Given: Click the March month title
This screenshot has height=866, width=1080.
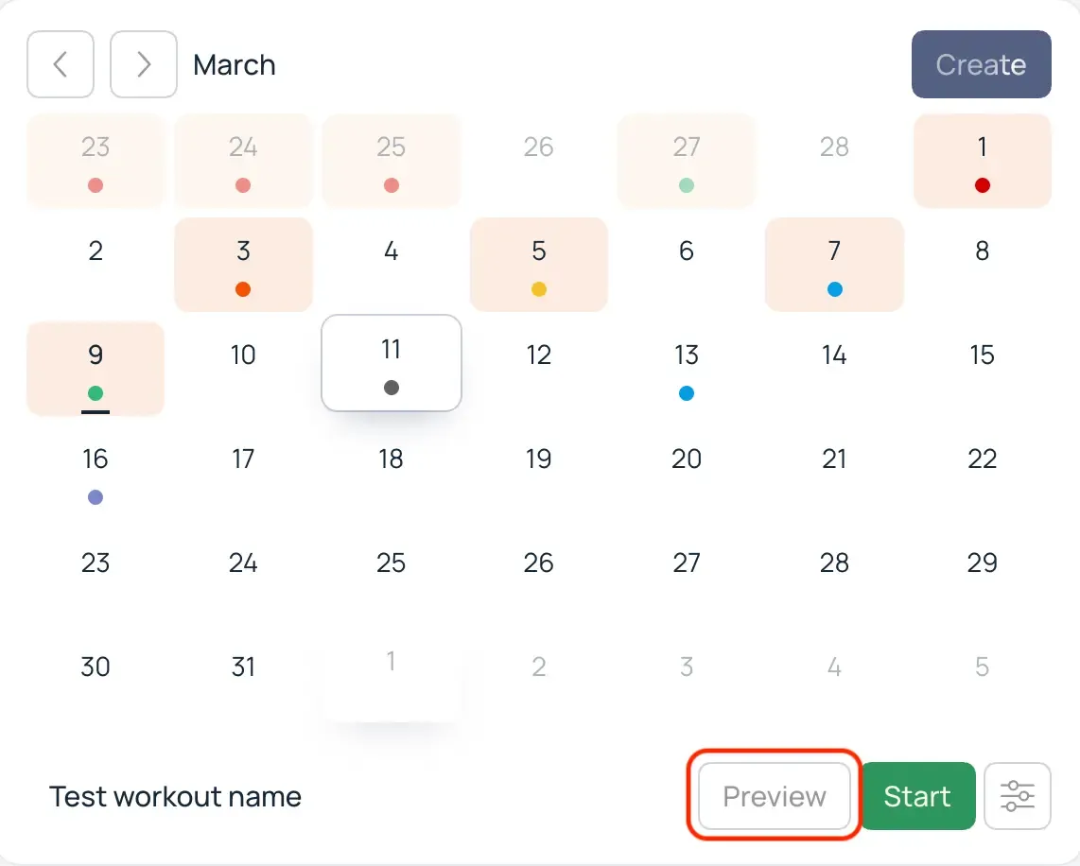Looking at the screenshot, I should tap(234, 64).
